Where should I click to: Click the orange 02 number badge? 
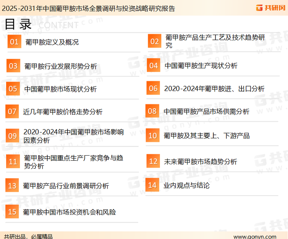click(x=155, y=41)
